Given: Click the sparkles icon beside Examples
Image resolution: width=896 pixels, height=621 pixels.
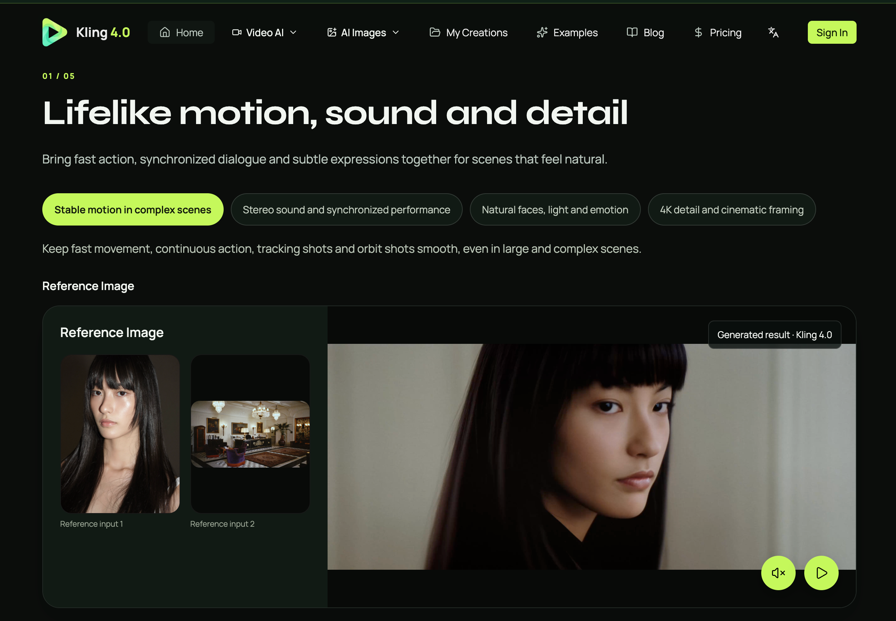Looking at the screenshot, I should (x=542, y=32).
